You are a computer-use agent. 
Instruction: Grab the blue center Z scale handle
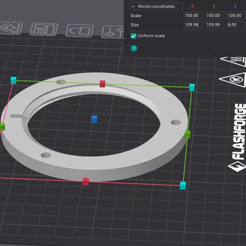[x=94, y=119]
